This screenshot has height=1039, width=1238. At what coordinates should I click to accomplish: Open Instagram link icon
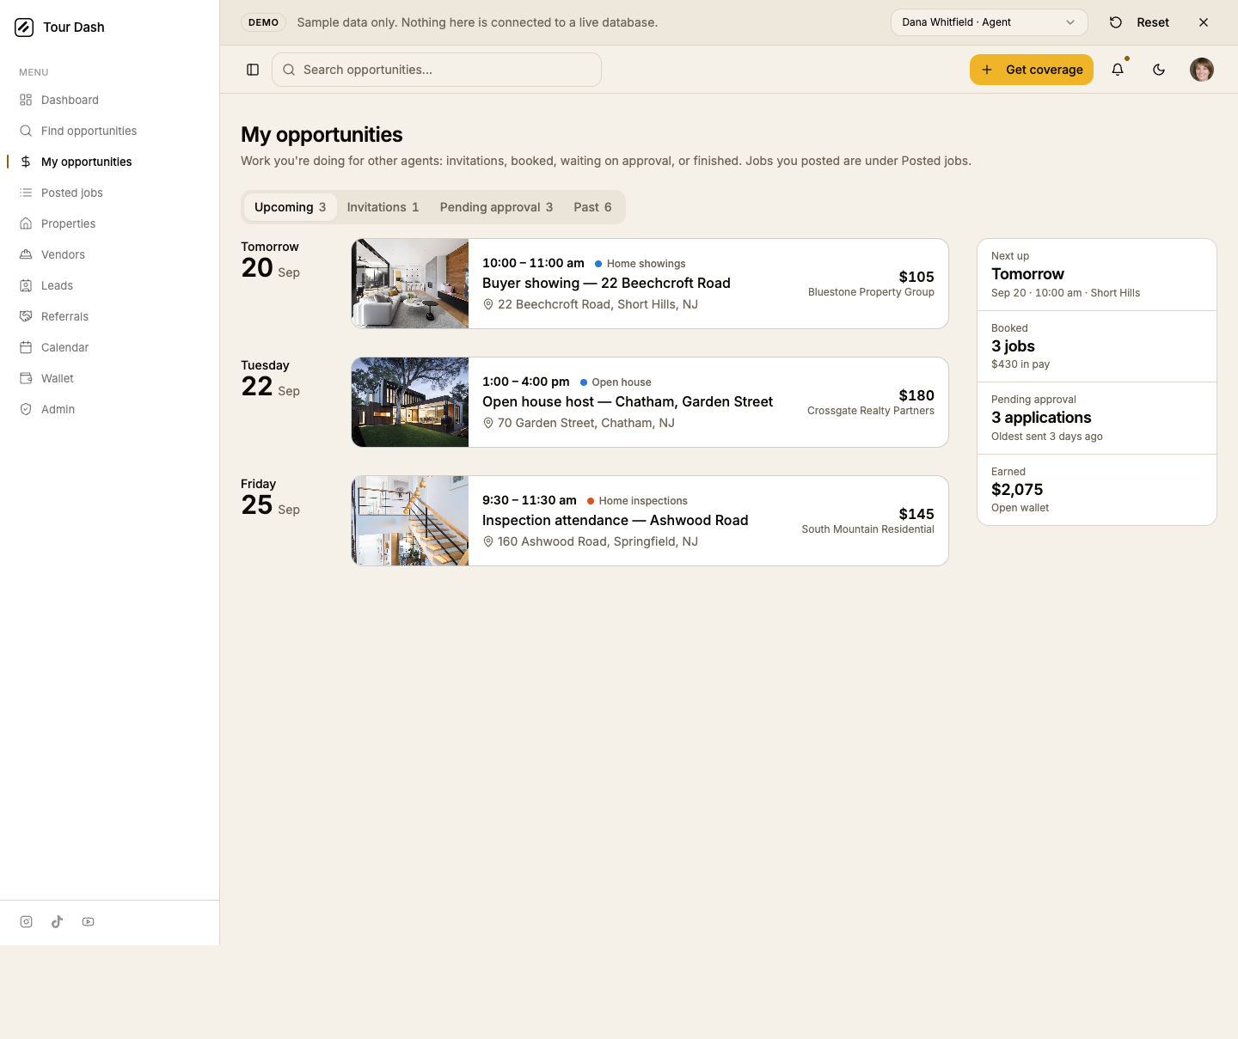coord(27,921)
